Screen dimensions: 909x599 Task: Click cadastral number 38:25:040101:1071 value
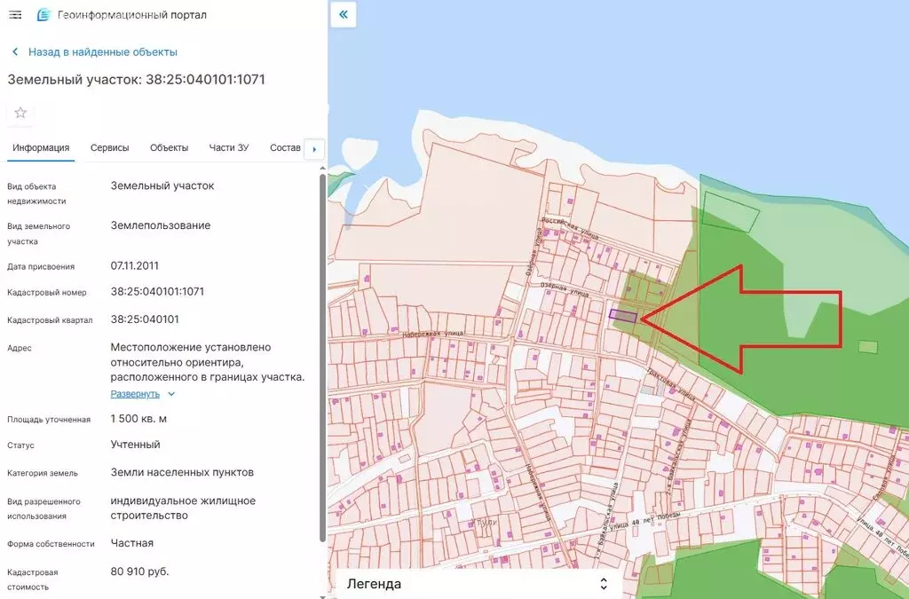tap(158, 291)
